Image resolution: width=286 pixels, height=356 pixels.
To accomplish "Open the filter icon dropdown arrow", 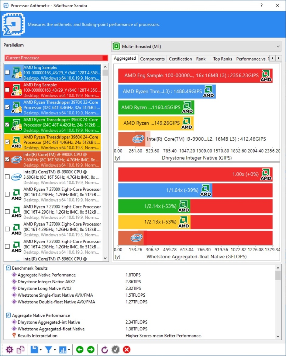I will (x=55, y=350).
